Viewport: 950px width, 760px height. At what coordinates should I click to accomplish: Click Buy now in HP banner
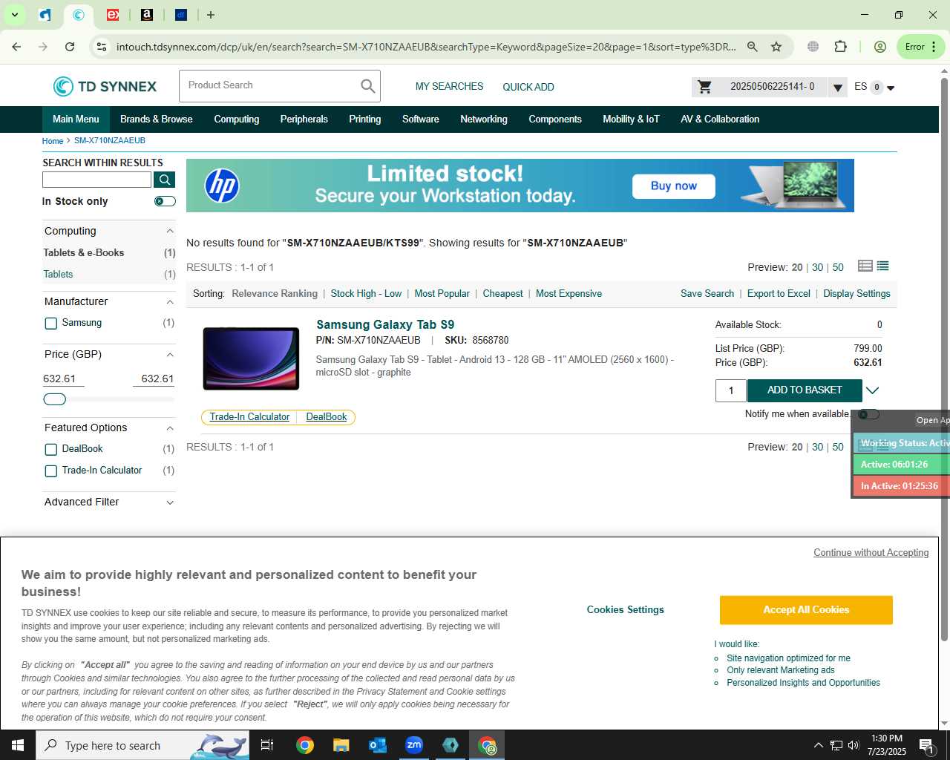coord(674,186)
